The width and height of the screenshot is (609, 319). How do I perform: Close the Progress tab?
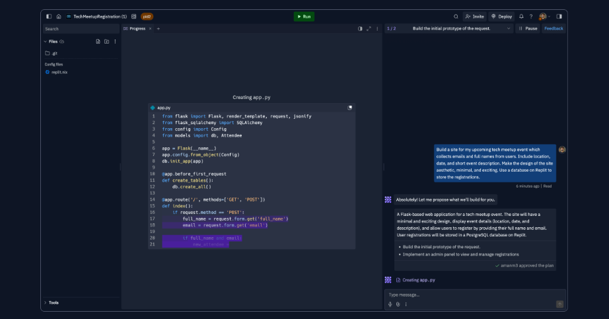point(150,28)
